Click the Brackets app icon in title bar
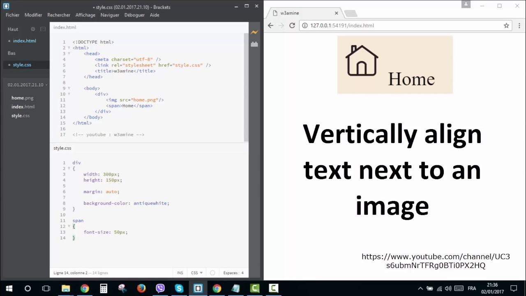This screenshot has height=296, width=526. coord(6,6)
